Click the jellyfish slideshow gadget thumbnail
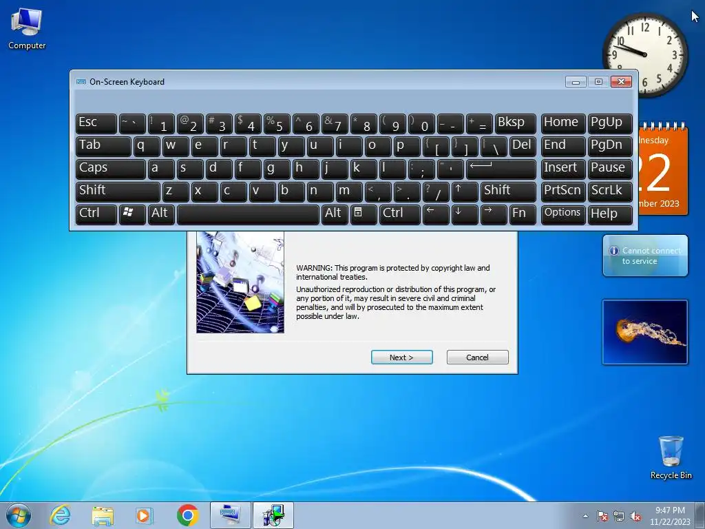The image size is (705, 529). (644, 332)
